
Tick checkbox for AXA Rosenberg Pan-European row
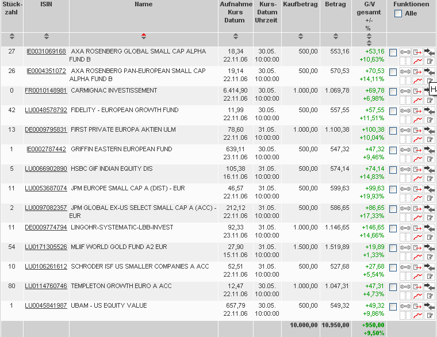393,72
